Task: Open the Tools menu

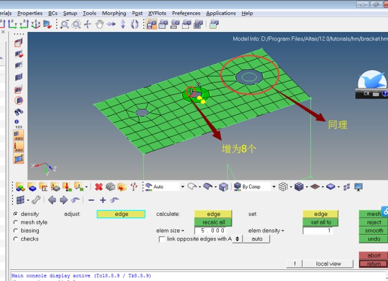Action: [x=89, y=13]
